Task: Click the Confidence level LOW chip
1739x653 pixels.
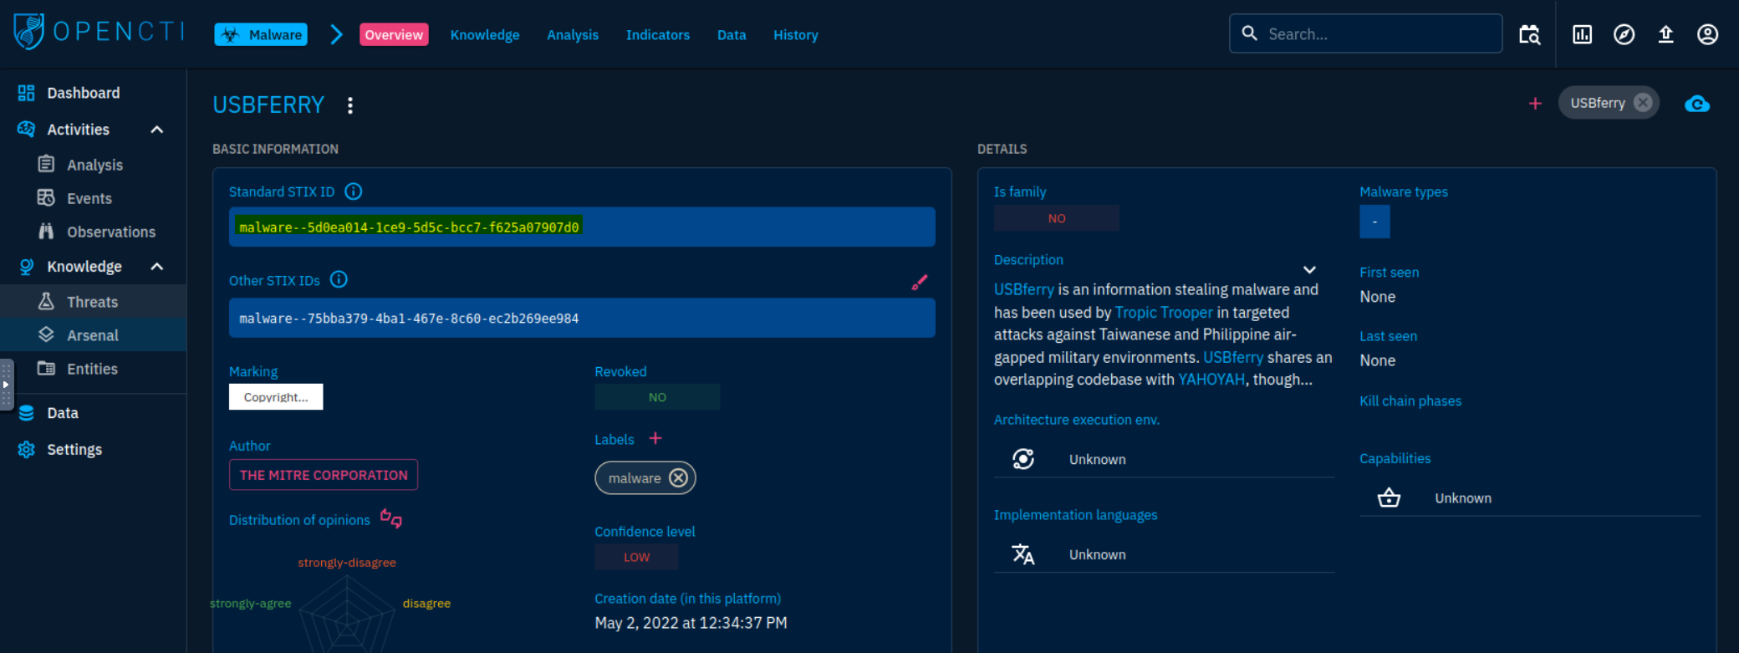Action: [636, 557]
